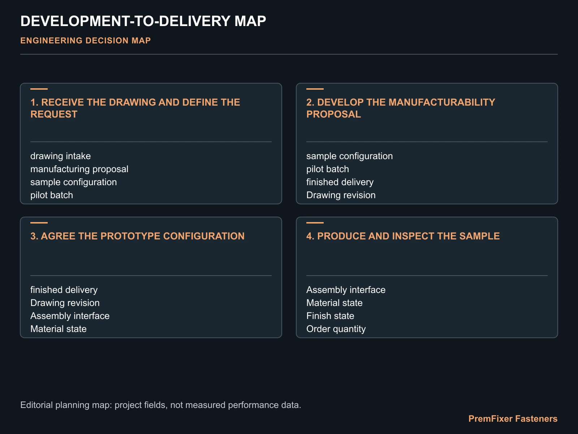This screenshot has width=578, height=434.
Task: Click heading "2. Develop the manufacturability proposal"
Action: (x=401, y=108)
